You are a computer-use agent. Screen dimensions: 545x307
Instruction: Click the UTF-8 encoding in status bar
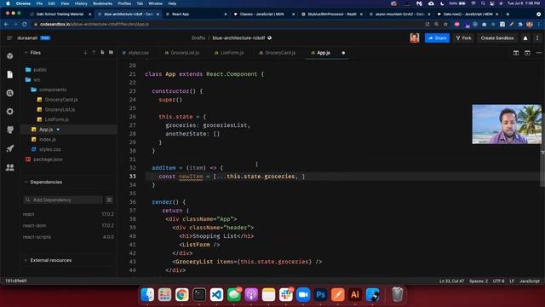tap(498, 281)
